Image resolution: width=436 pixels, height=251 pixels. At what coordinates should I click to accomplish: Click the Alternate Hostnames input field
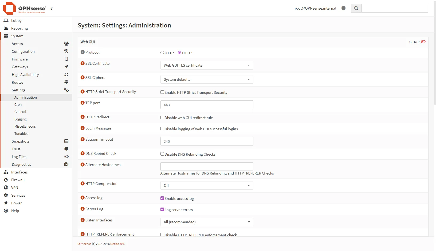point(207,167)
